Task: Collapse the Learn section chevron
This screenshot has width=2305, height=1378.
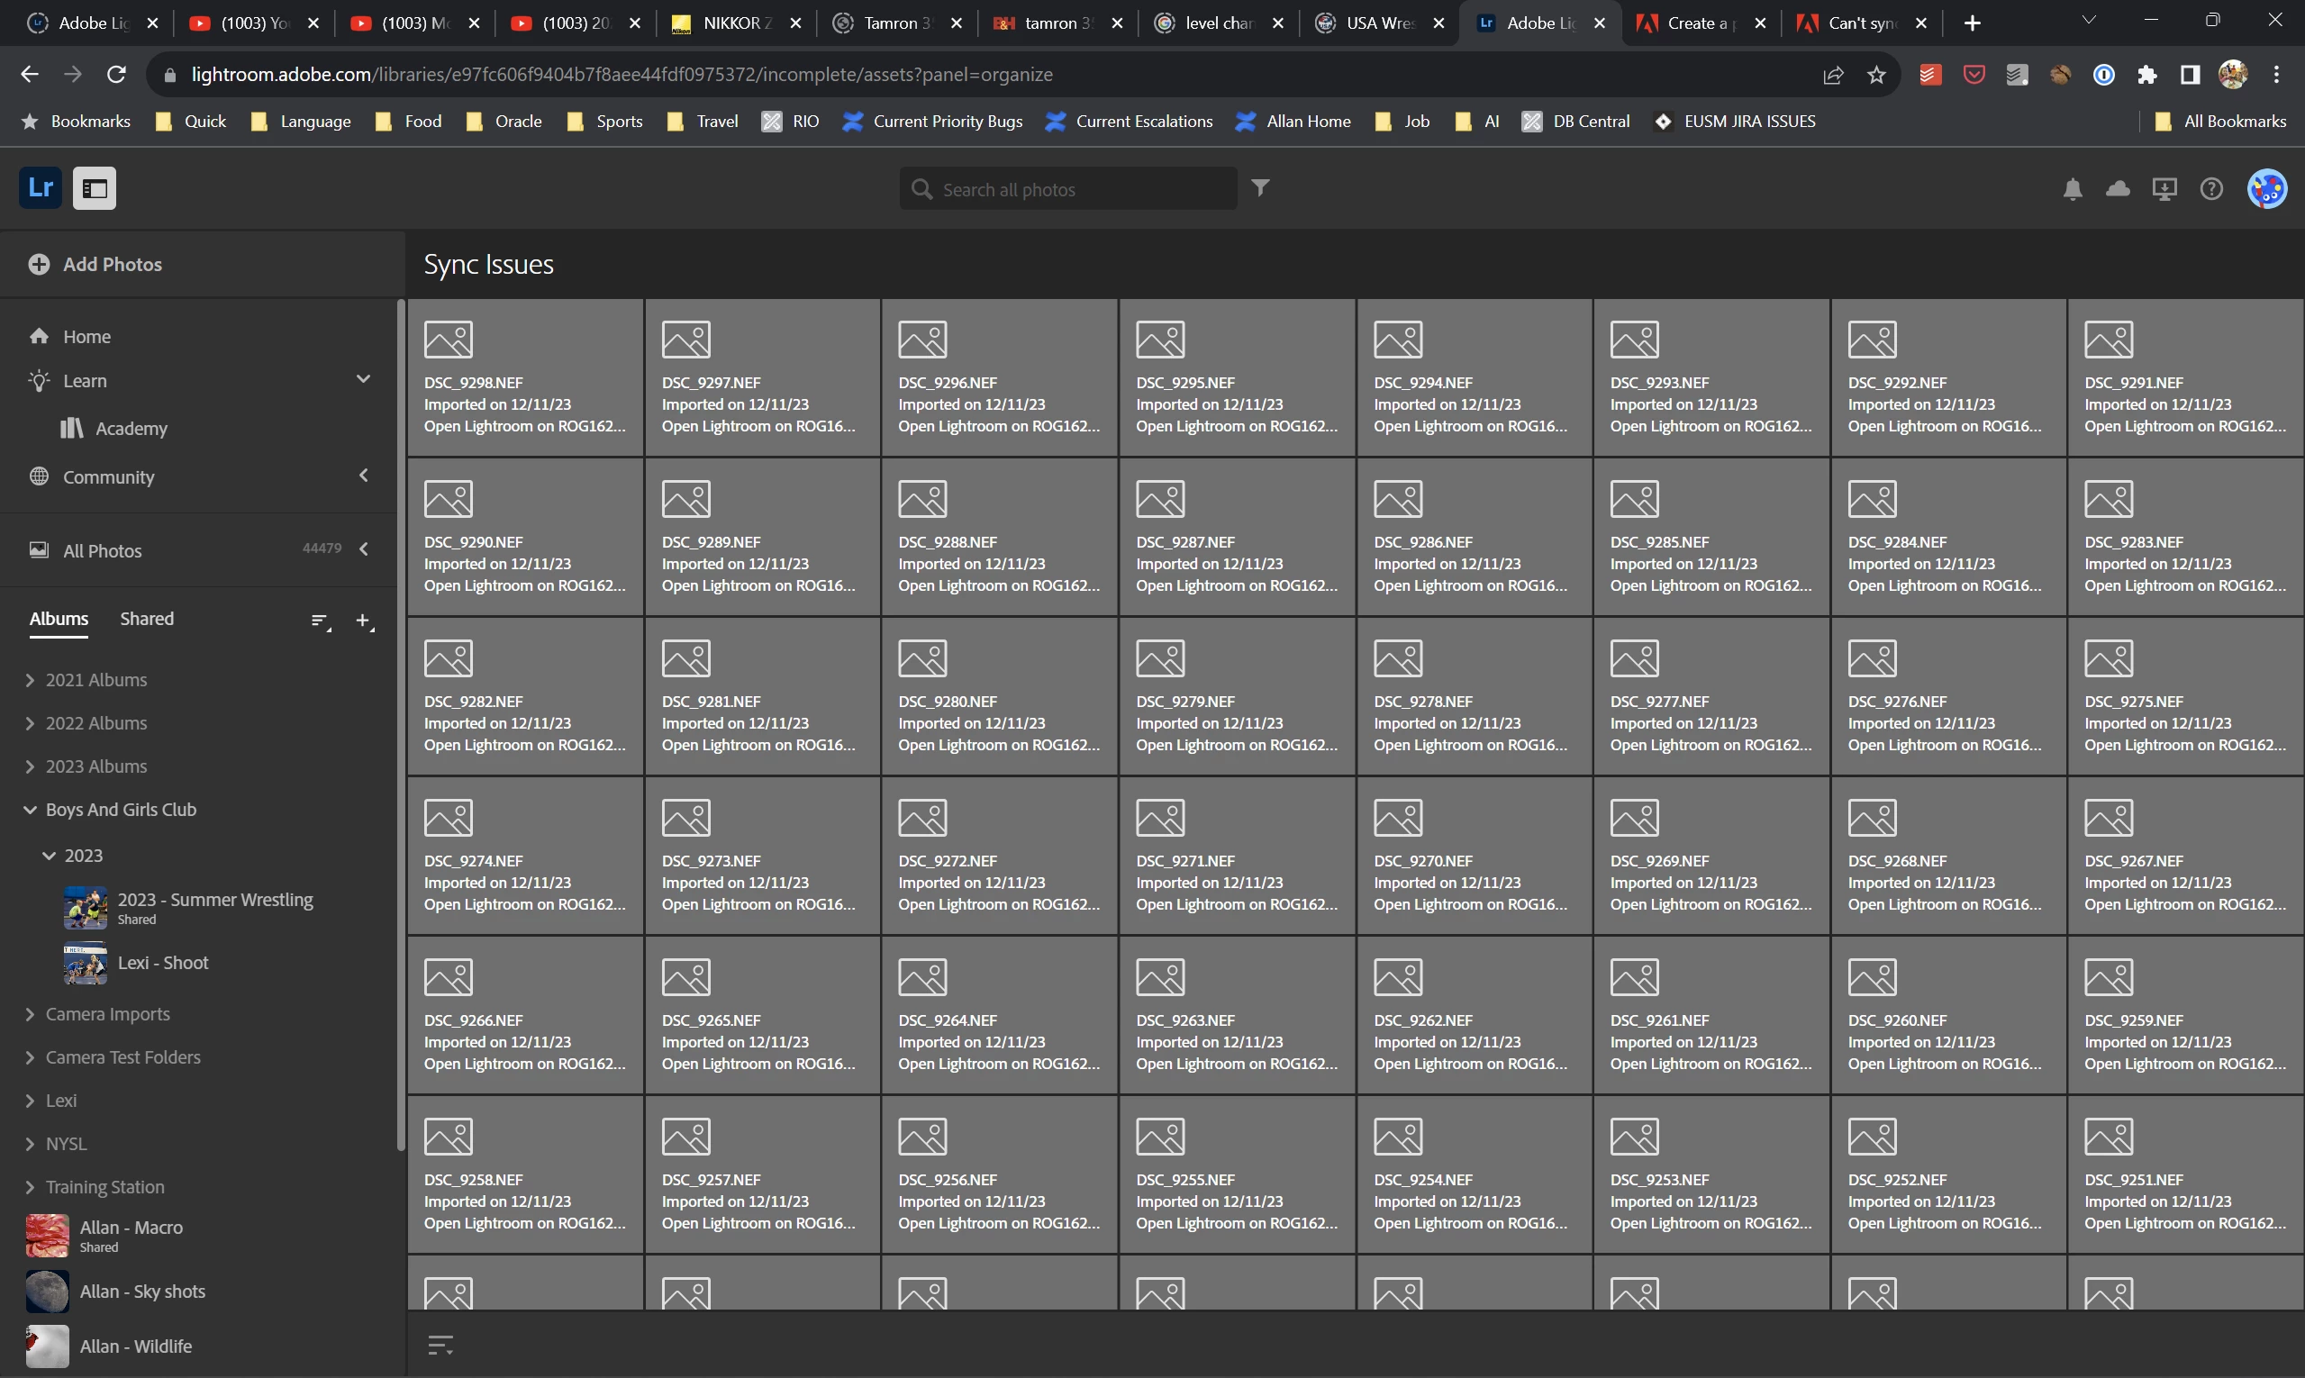Action: pyautogui.click(x=363, y=379)
